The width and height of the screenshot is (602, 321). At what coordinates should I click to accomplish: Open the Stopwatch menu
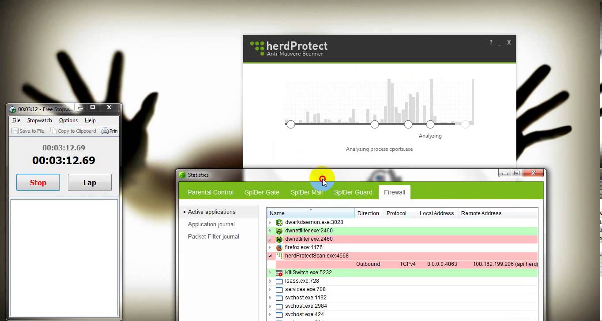pos(40,120)
